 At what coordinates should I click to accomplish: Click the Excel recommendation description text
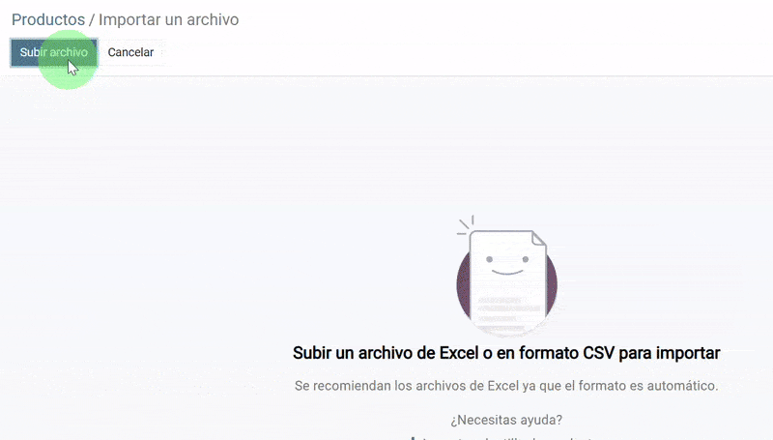(506, 386)
